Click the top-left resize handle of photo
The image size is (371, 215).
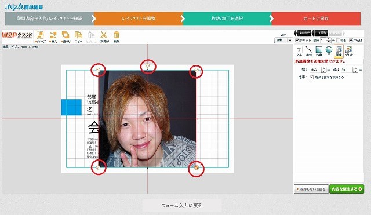[x=98, y=70]
